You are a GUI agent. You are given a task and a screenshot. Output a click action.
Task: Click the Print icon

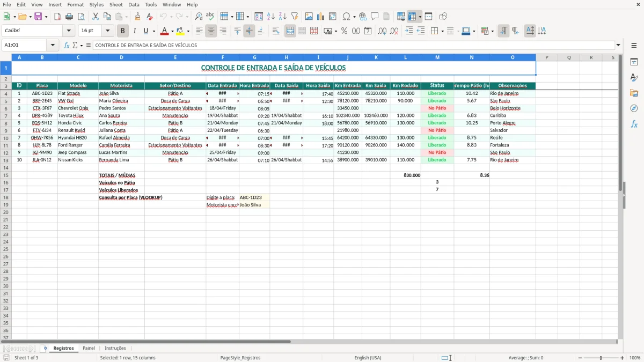pos(69,17)
